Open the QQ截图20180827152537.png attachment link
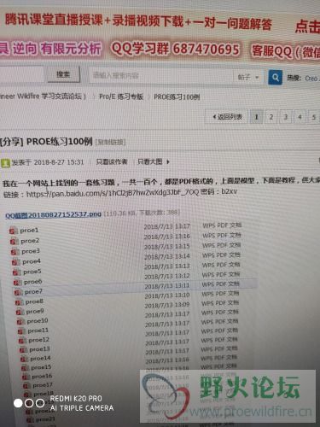The height and width of the screenshot is (427, 320). tap(53, 214)
